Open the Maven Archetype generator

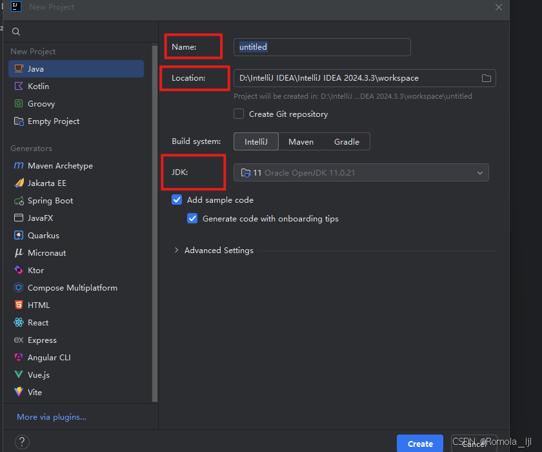(x=76, y=166)
